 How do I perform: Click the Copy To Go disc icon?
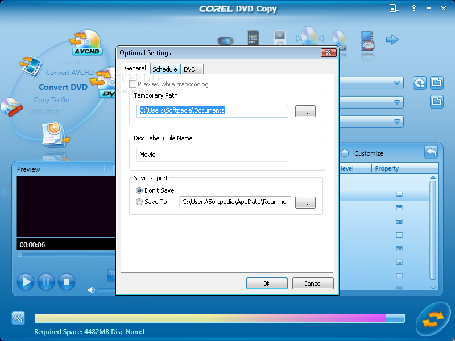(x=11, y=107)
